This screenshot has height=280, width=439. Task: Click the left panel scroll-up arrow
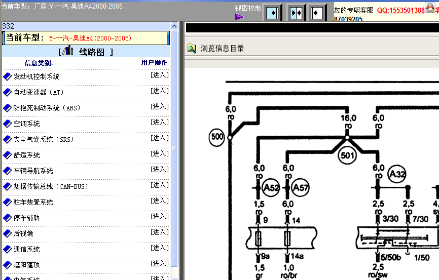[x=174, y=26]
